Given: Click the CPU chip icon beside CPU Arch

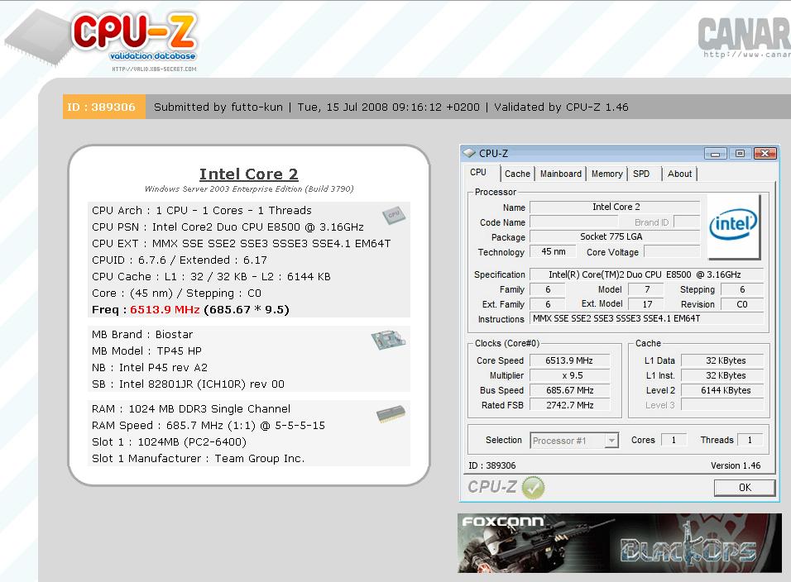Looking at the screenshot, I should pyautogui.click(x=394, y=215).
